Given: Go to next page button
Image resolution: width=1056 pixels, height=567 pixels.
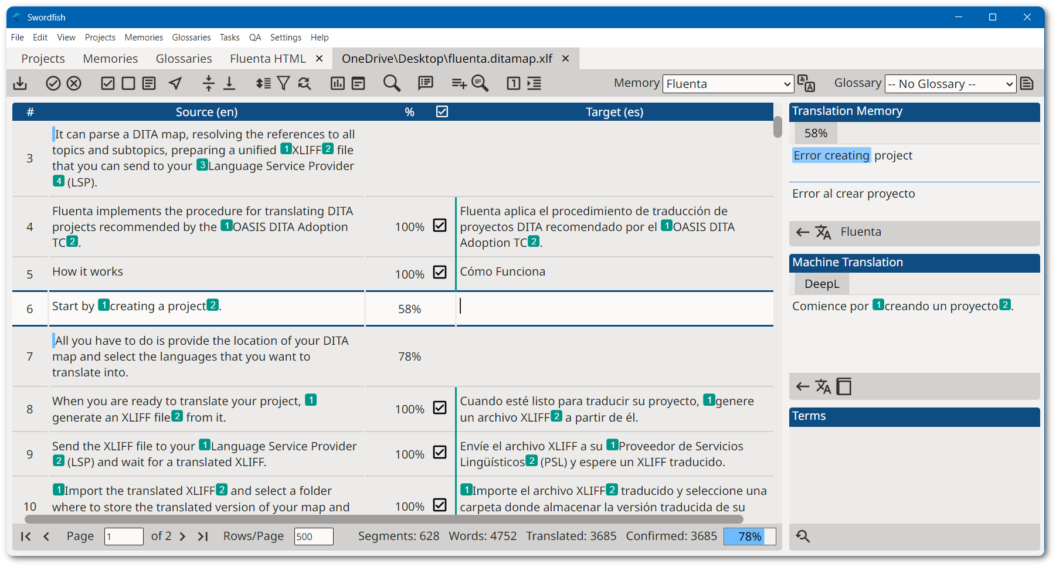Looking at the screenshot, I should 182,536.
